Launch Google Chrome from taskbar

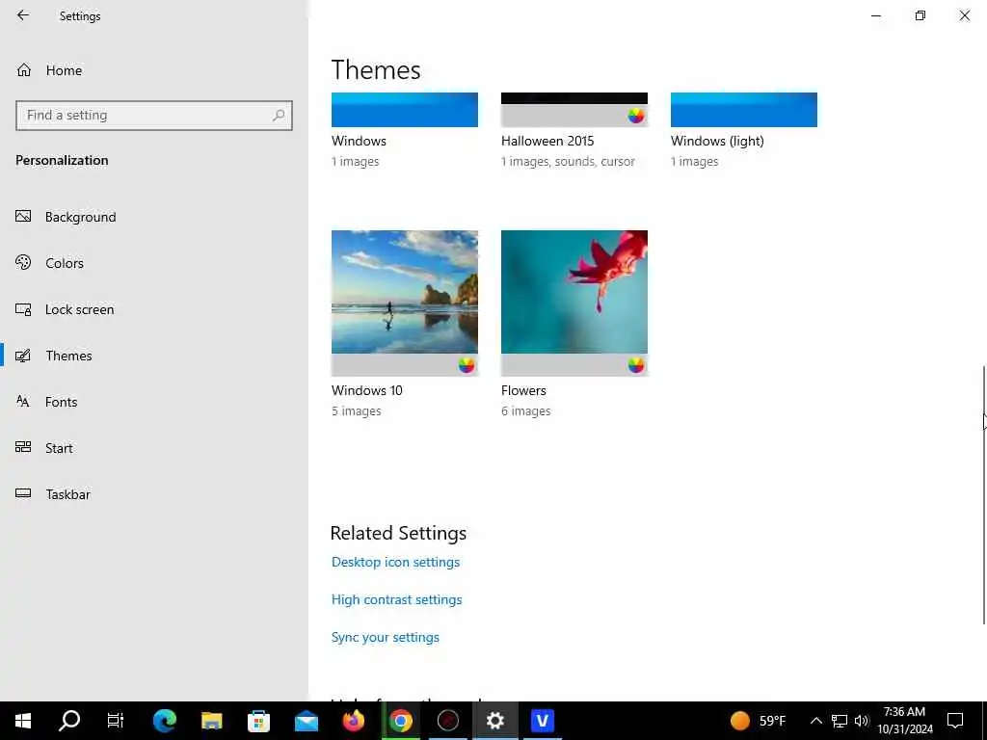point(400,721)
